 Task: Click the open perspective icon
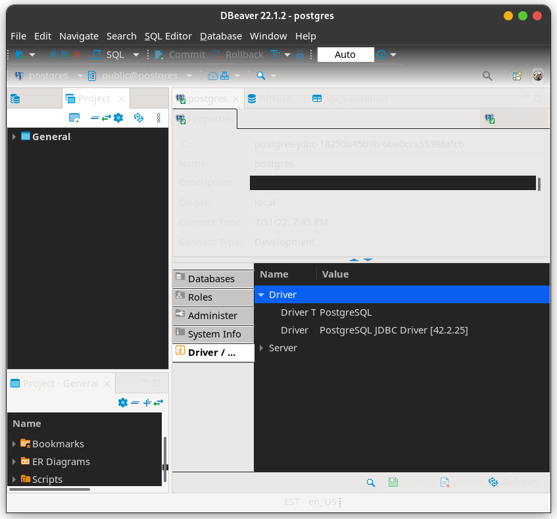pyautogui.click(x=517, y=75)
